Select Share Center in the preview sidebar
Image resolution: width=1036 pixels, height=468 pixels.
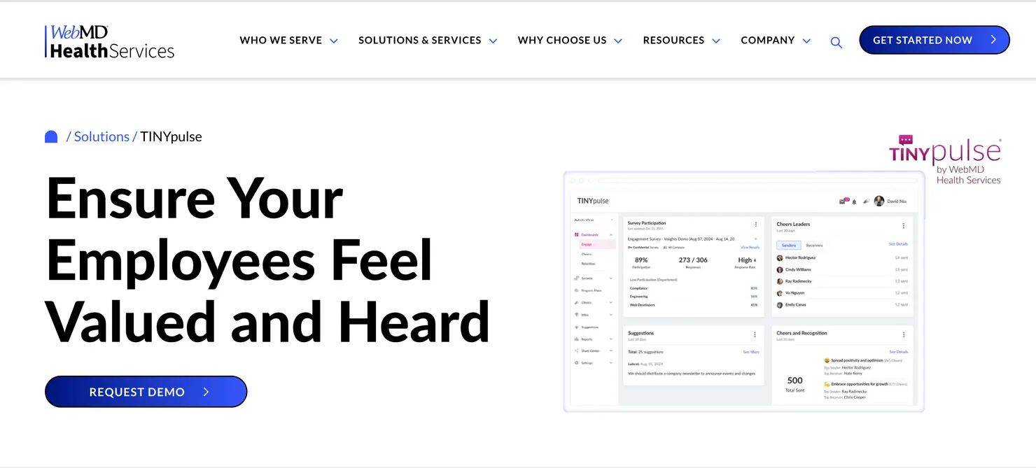coord(592,351)
